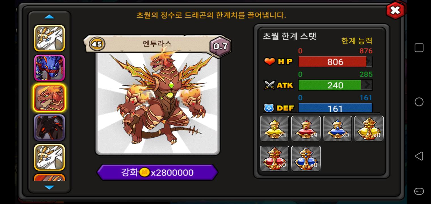Viewport: 431px width, 204px height.
Task: Close the transcendence window with red X
Action: pos(395,10)
